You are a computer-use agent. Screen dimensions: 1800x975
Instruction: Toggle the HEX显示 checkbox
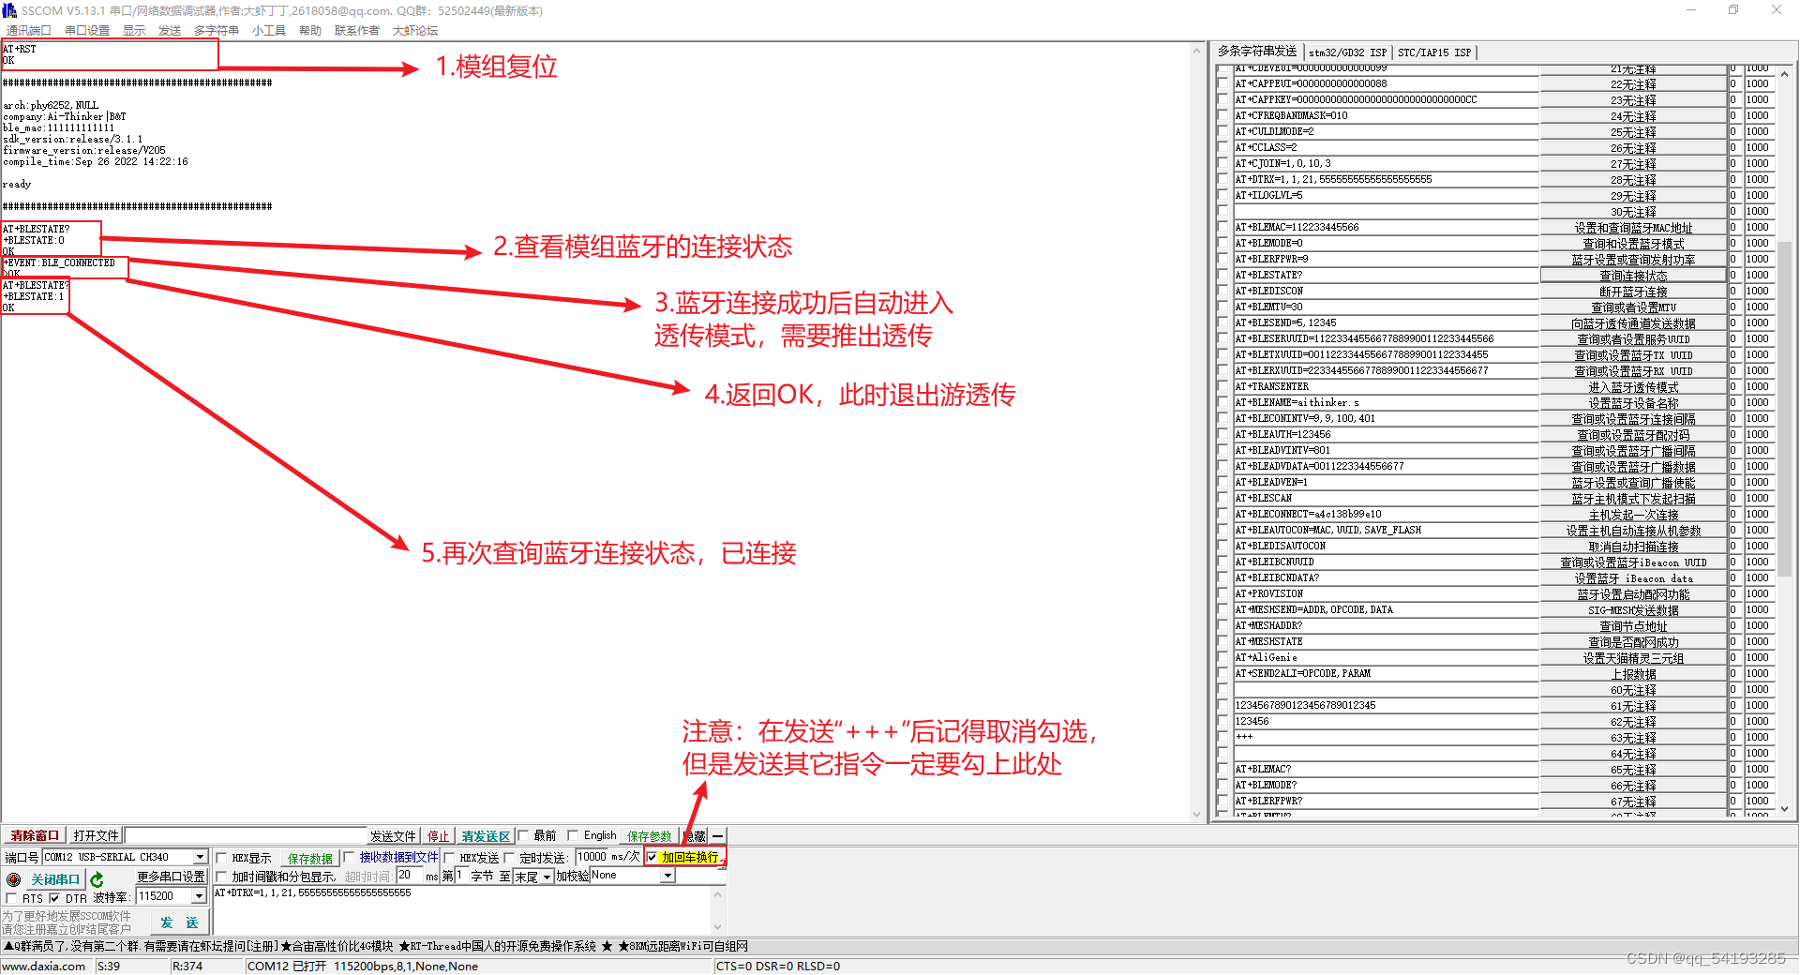point(222,858)
